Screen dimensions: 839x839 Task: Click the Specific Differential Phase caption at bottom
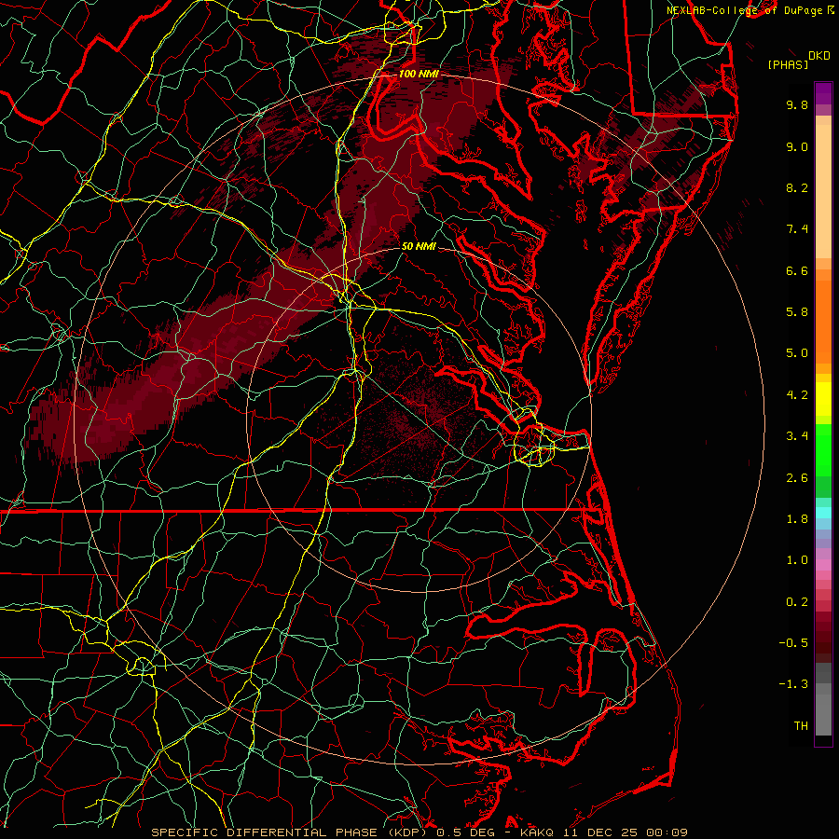pos(419,832)
